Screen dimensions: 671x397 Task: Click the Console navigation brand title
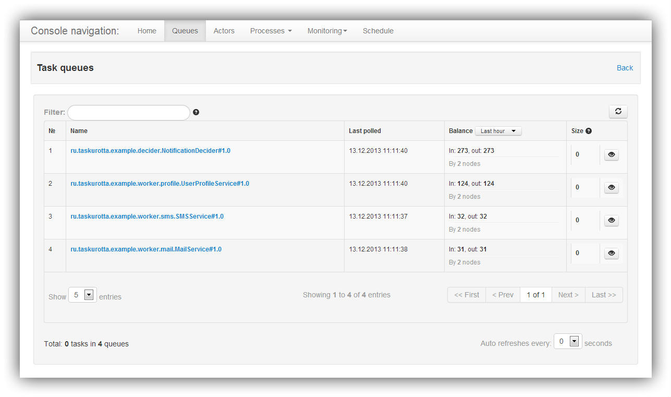click(x=75, y=31)
